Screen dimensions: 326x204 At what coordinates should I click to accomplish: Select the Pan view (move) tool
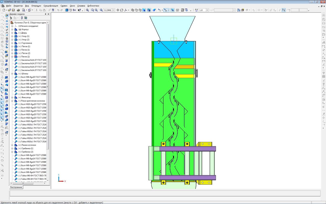click(118, 10)
